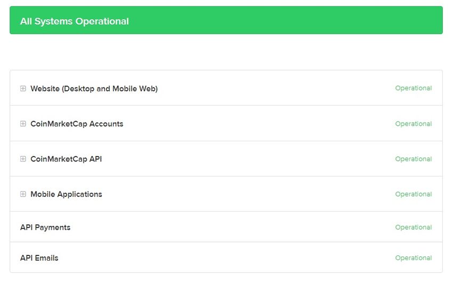Select the CoinMarketCap Accounts component name
This screenshot has width=453, height=282.
[x=77, y=124]
